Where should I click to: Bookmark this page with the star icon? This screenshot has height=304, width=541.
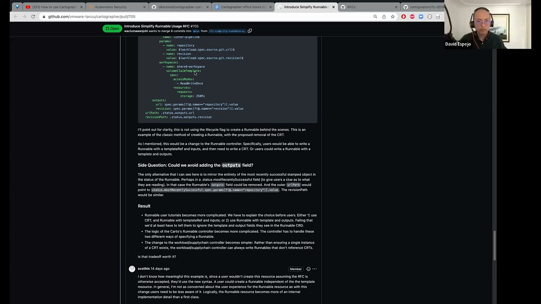coord(393,16)
